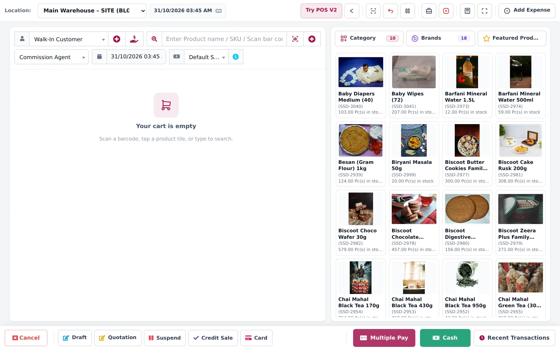
Task: Click the sale date input field
Action: click(136, 57)
